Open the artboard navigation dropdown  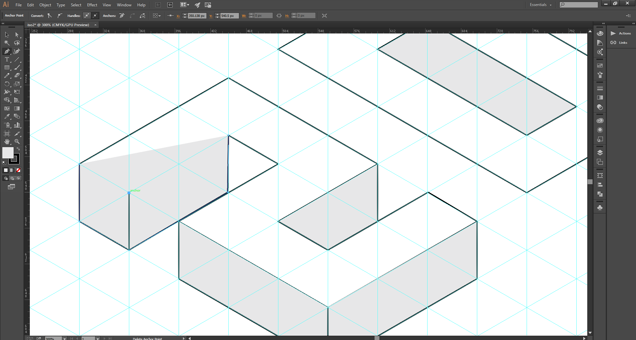pyautogui.click(x=98, y=338)
